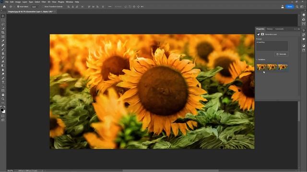
Task: Open the Window menu
Action: coord(69,2)
